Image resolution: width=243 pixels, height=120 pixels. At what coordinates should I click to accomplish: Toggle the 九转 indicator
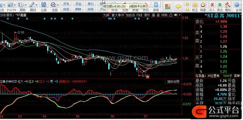point(106,15)
